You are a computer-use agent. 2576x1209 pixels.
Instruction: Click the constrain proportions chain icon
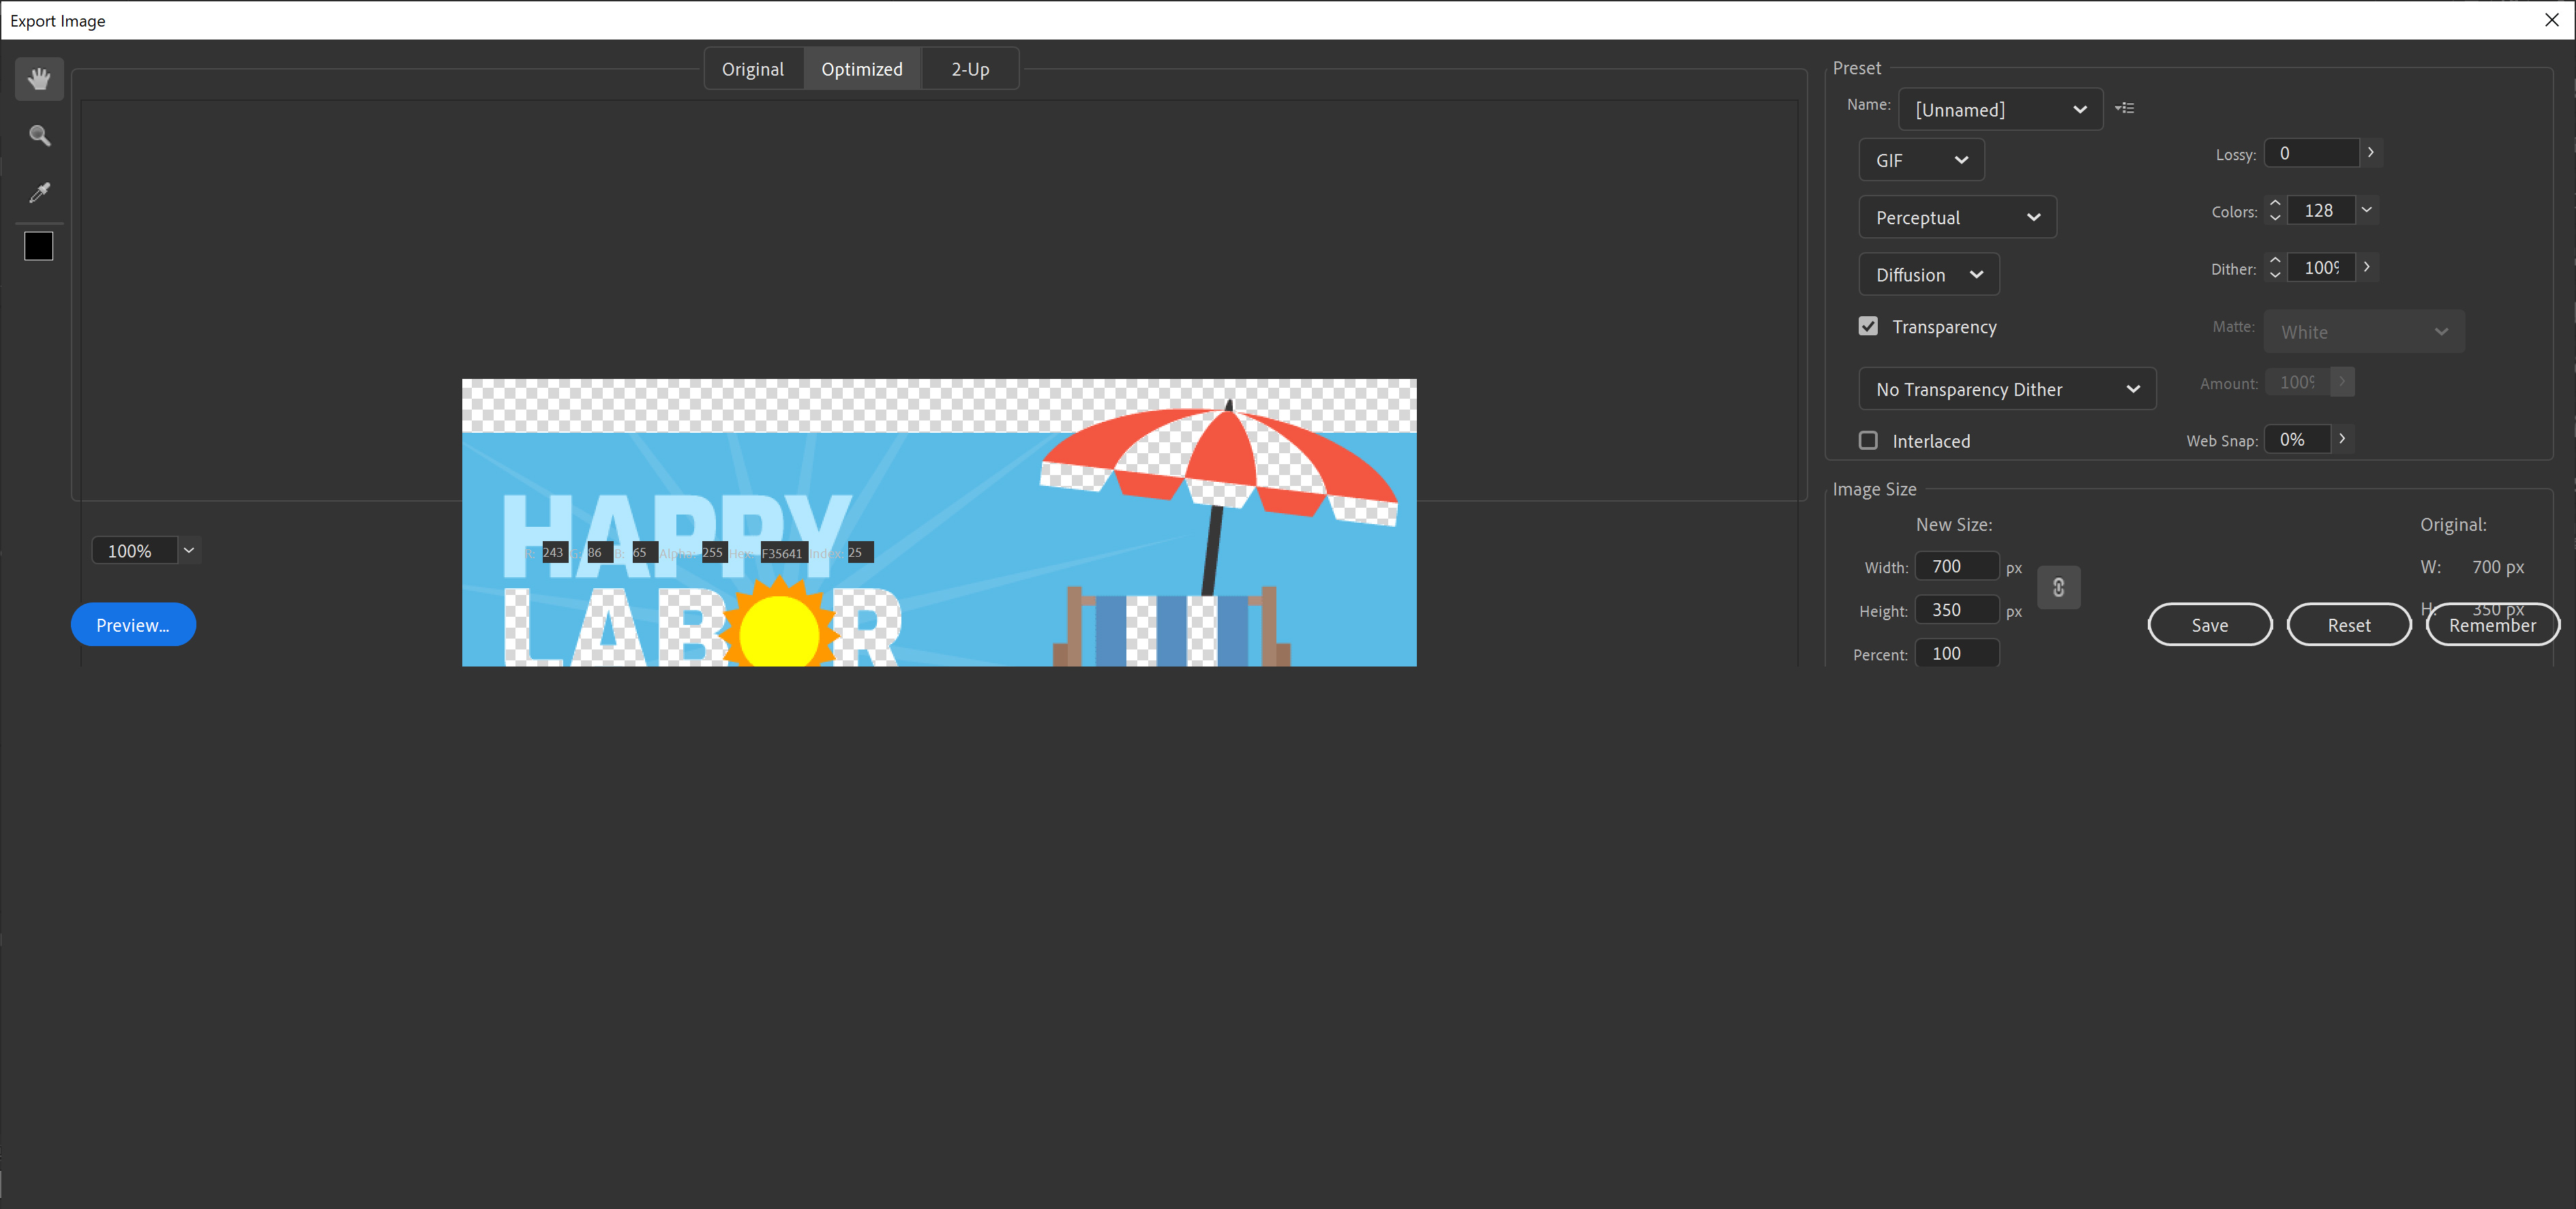pos(2059,587)
